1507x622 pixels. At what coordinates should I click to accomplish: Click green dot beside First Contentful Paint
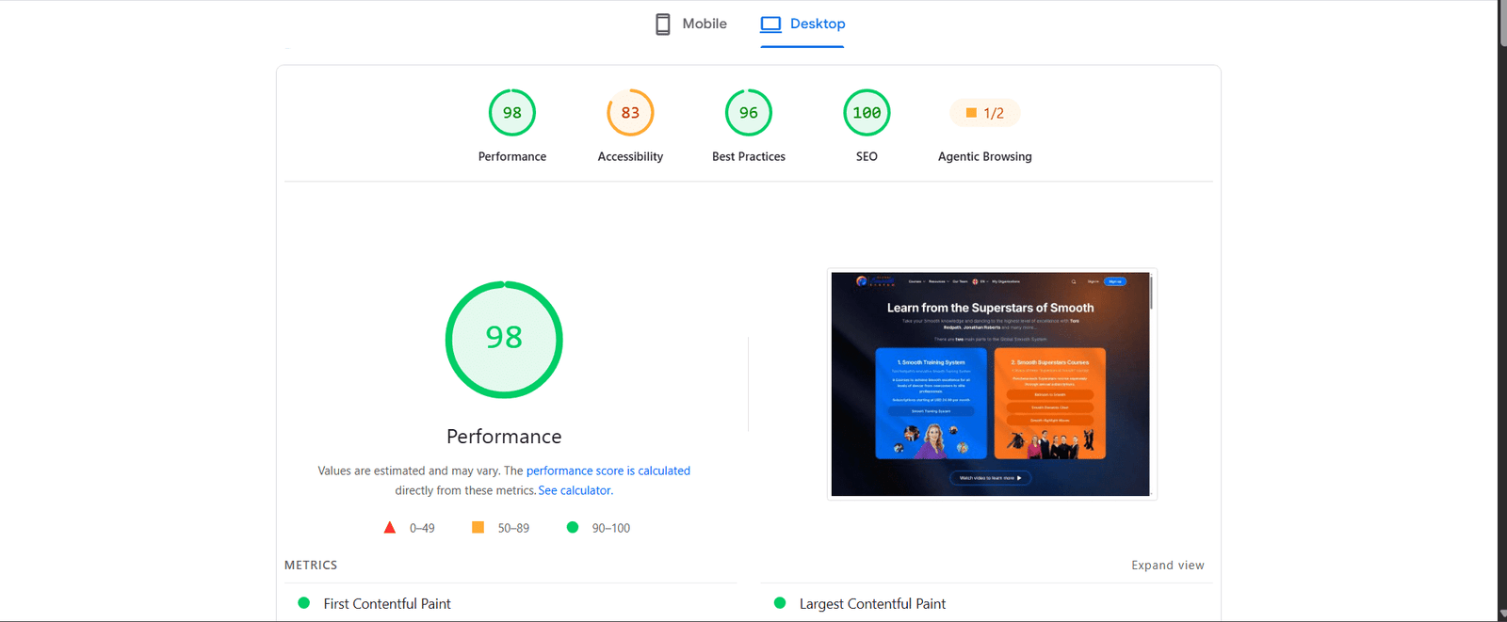(303, 603)
